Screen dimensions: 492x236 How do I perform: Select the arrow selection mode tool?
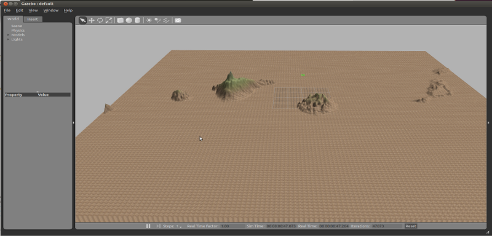[82, 20]
